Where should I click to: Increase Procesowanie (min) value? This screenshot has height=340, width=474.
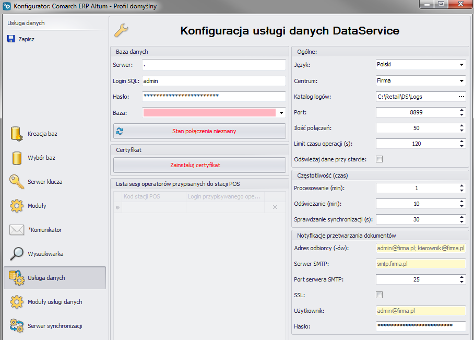(461, 186)
